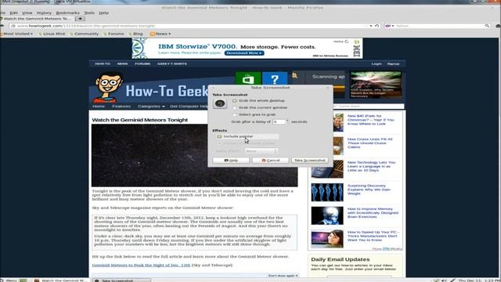Click the magnifier search icon in search box
Image resolution: width=501 pixels, height=282 pixels.
pyautogui.click(x=487, y=26)
